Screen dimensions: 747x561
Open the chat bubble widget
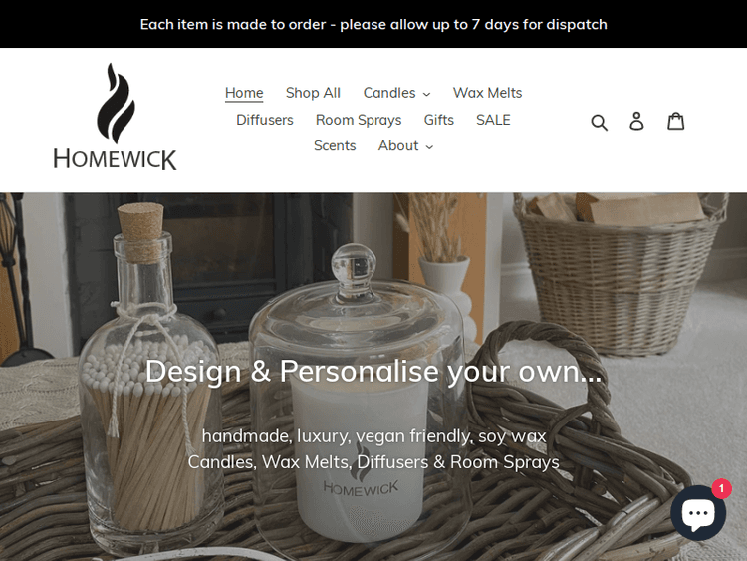698,513
